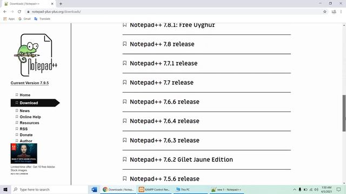The height and width of the screenshot is (194, 346).
Task: Reload the page with refresh icon
Action: click(19, 12)
